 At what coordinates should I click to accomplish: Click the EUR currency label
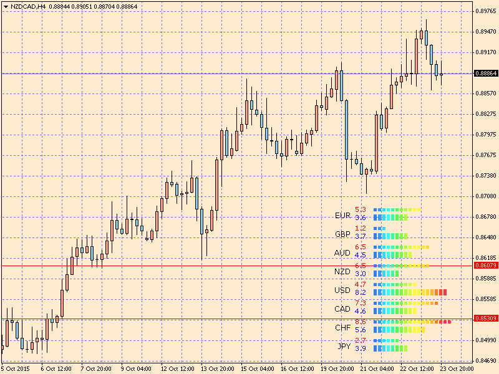(342, 215)
